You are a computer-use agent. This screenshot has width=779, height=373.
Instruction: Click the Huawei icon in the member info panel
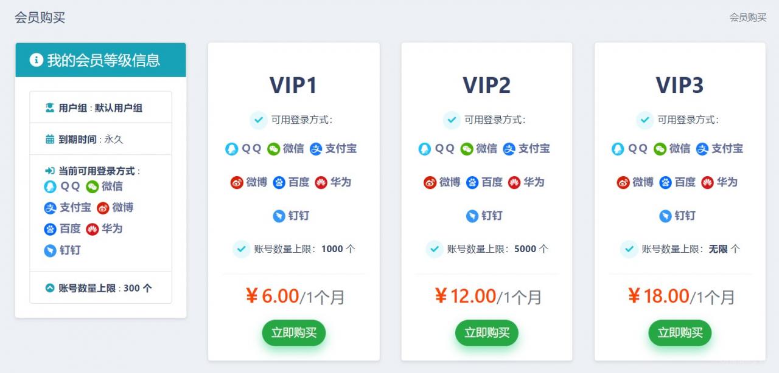coord(92,229)
